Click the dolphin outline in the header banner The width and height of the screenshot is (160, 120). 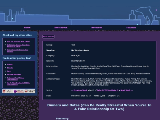coord(145,15)
